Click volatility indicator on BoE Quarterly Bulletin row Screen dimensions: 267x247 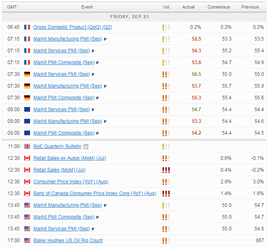[166, 146]
